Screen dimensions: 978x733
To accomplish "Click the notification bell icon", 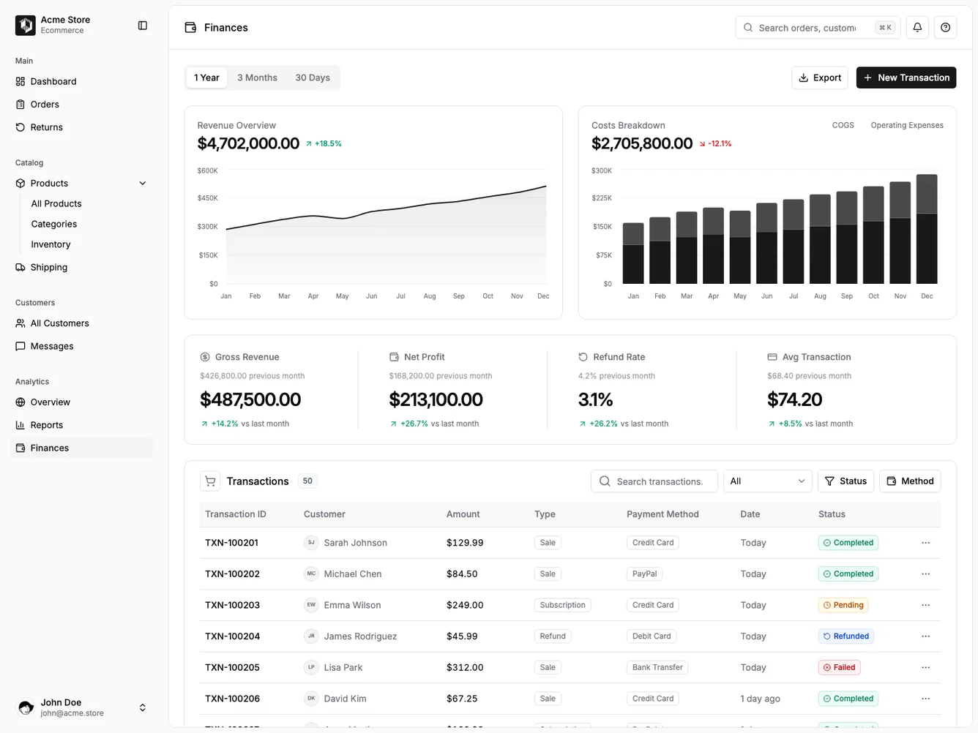I will click(917, 27).
